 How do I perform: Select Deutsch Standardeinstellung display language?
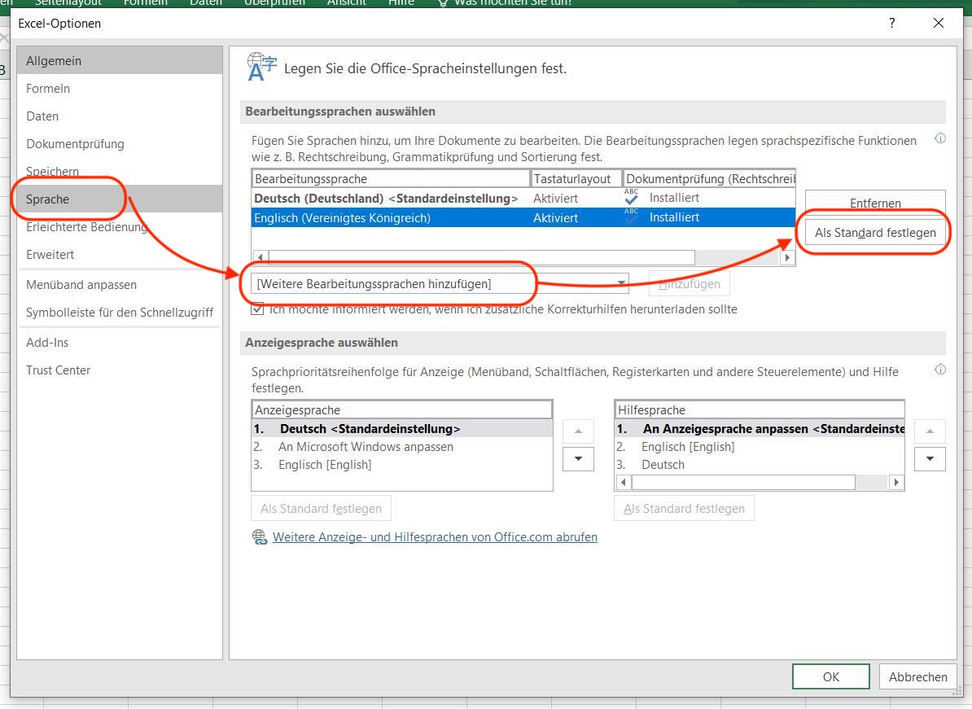tap(401, 429)
